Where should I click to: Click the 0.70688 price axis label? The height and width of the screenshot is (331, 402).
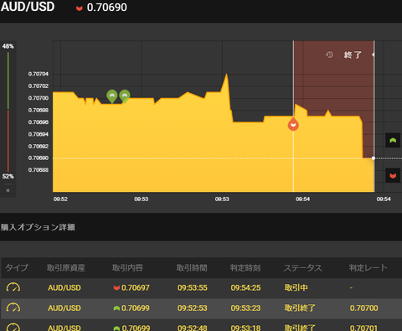point(39,170)
